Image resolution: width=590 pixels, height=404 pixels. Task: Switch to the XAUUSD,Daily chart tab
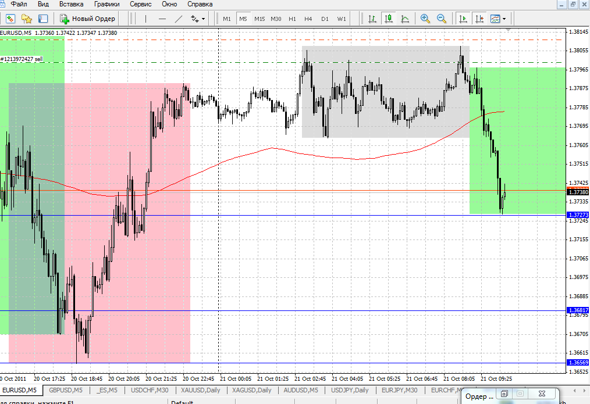tap(201, 390)
